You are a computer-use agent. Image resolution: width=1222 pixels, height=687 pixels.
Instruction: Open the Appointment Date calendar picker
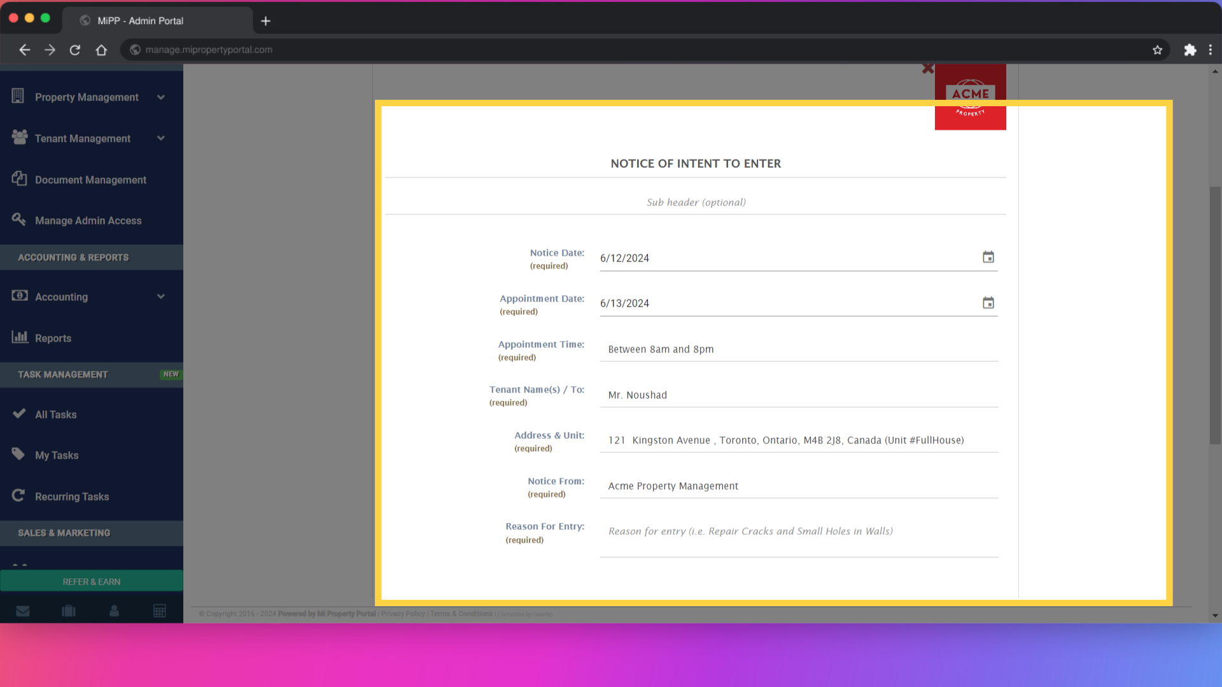[x=988, y=302]
